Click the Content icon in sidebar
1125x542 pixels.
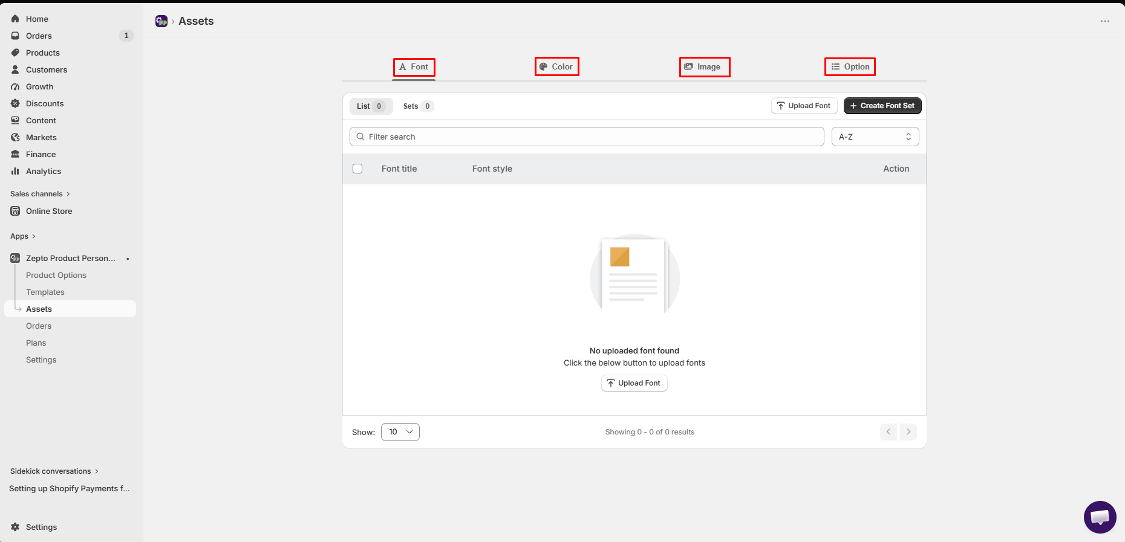click(15, 120)
